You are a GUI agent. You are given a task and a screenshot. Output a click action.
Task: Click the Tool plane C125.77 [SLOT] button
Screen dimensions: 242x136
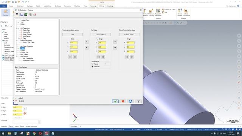pyautogui.click(x=101, y=34)
